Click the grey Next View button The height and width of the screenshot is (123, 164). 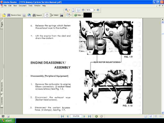tap(101, 116)
